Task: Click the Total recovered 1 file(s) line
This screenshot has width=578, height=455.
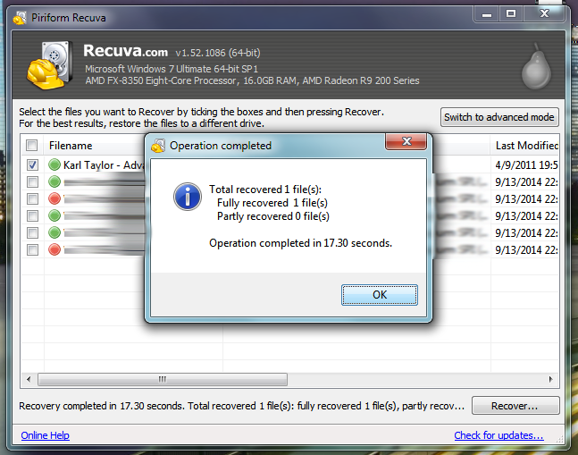Action: [x=265, y=190]
